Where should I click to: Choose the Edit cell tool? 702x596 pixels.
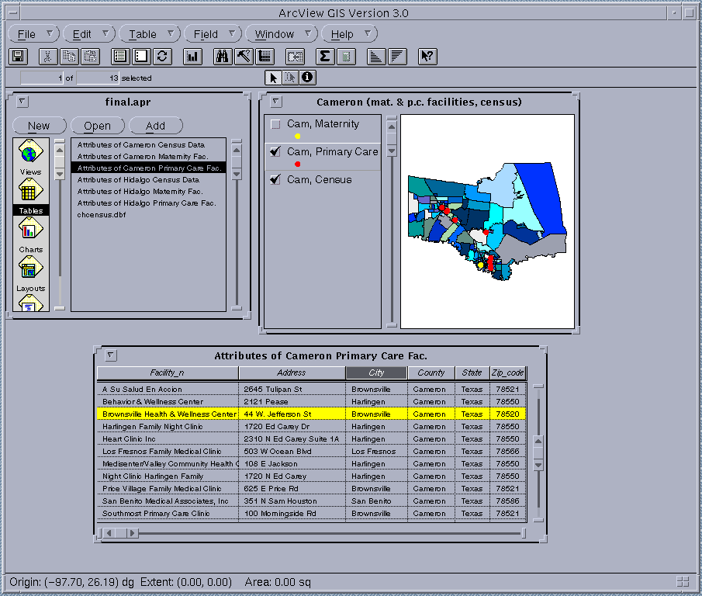[290, 78]
